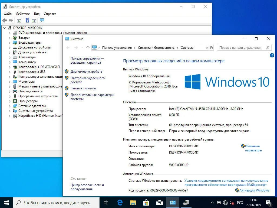Select the Видеоадаптеры display adapter icon
This screenshot has height=208, width=277.
click(15, 43)
